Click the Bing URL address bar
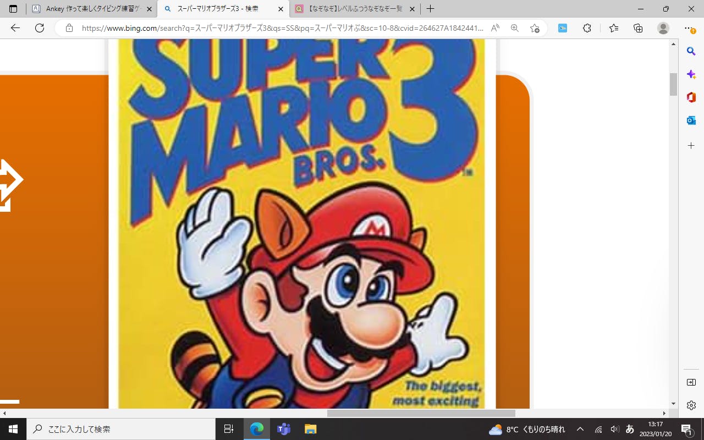 coord(280,28)
